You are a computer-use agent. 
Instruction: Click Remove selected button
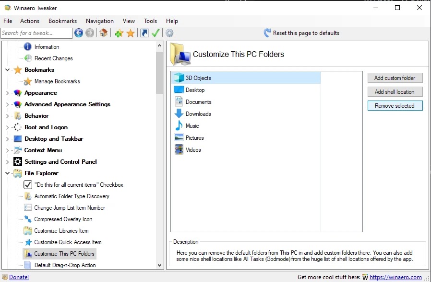tap(395, 106)
